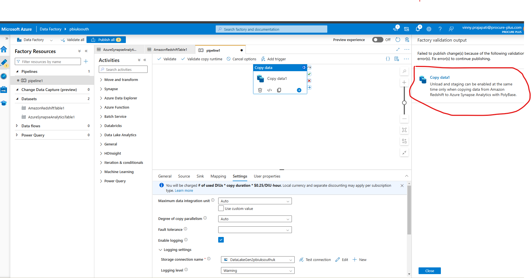531x278 pixels.
Task: View Copy data1 source code icon
Action: point(270,90)
